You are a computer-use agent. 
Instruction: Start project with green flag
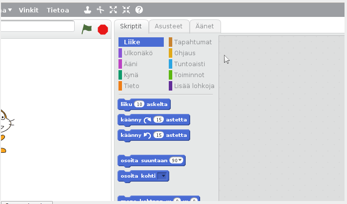(x=87, y=29)
